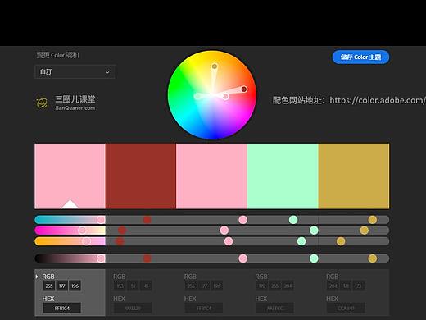This screenshot has height=320, width=426.
Task: Select the dark red color swatch
Action: 141,176
